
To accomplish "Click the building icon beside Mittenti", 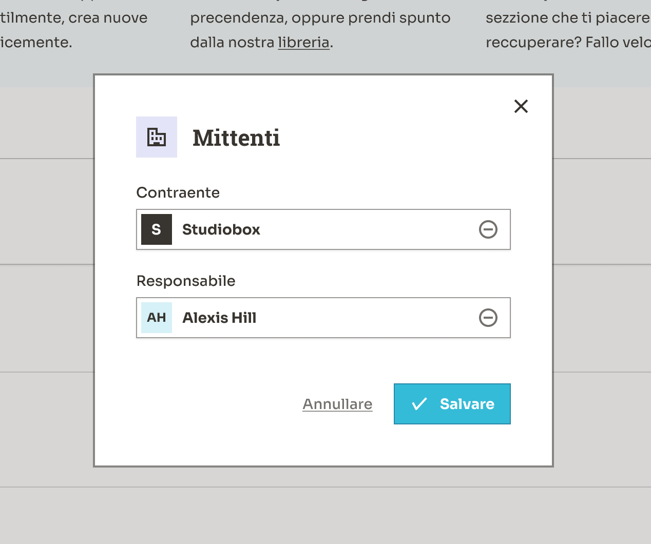I will click(x=157, y=137).
